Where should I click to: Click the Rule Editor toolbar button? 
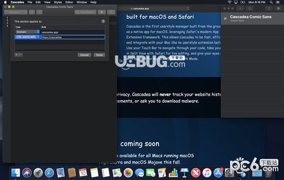[85, 12]
